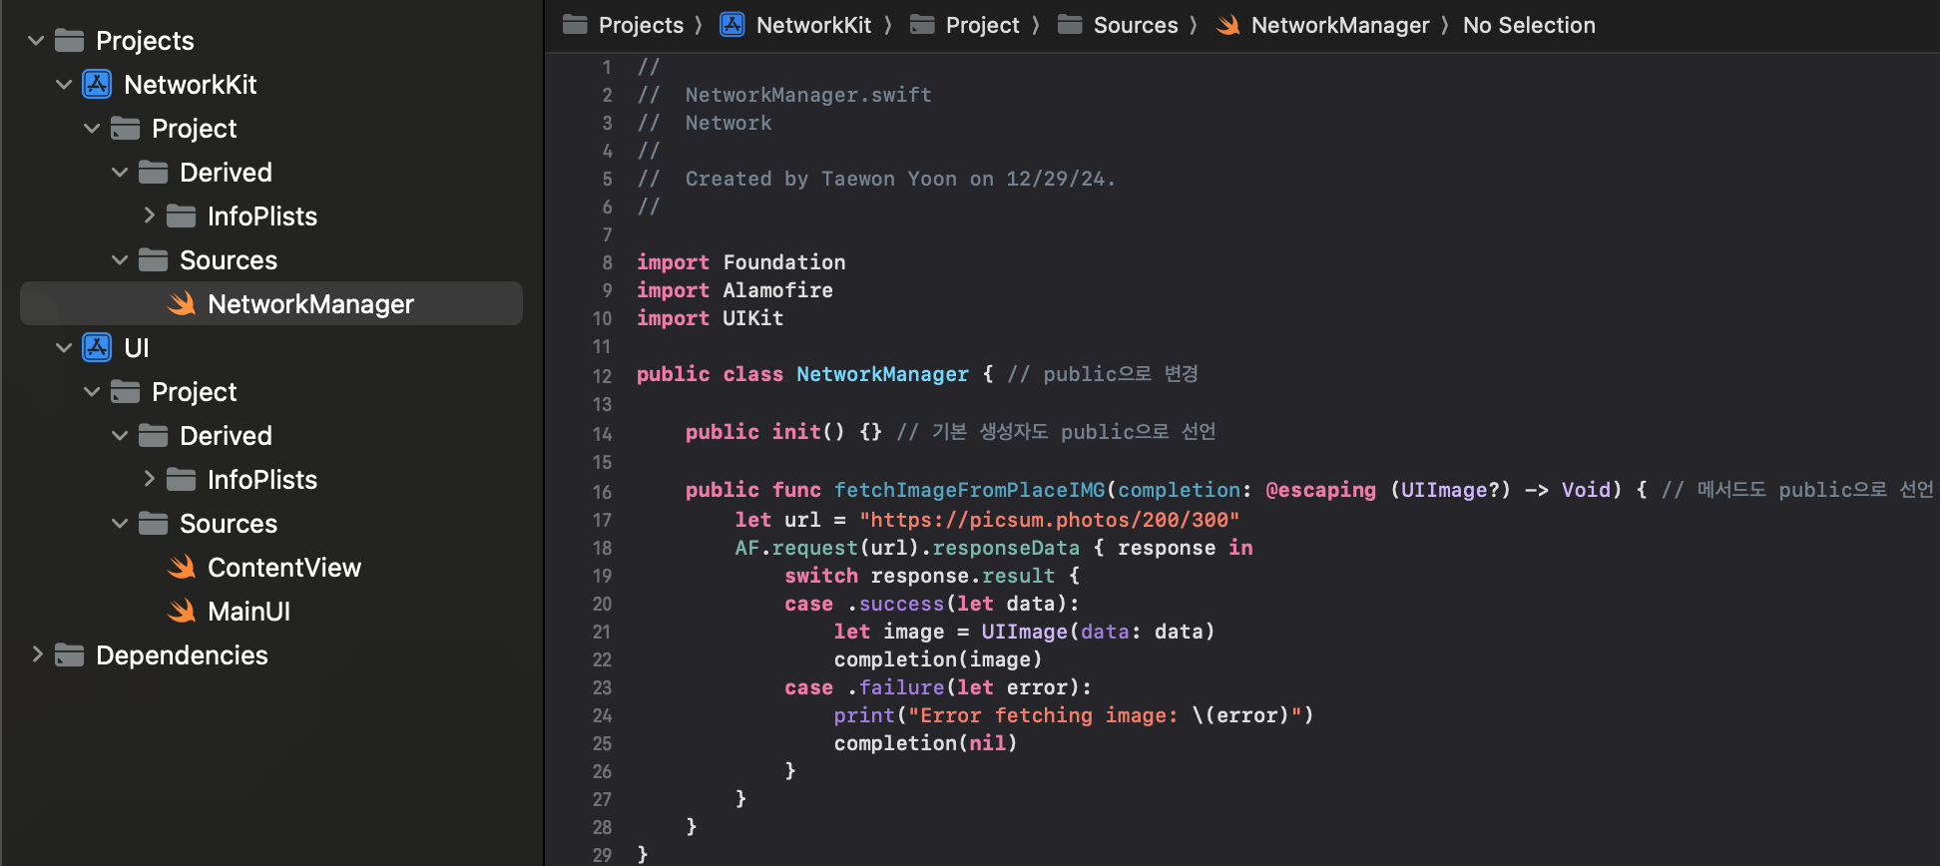Click 'import Alamofire' in code
Image resolution: width=1940 pixels, height=866 pixels.
pos(734,290)
